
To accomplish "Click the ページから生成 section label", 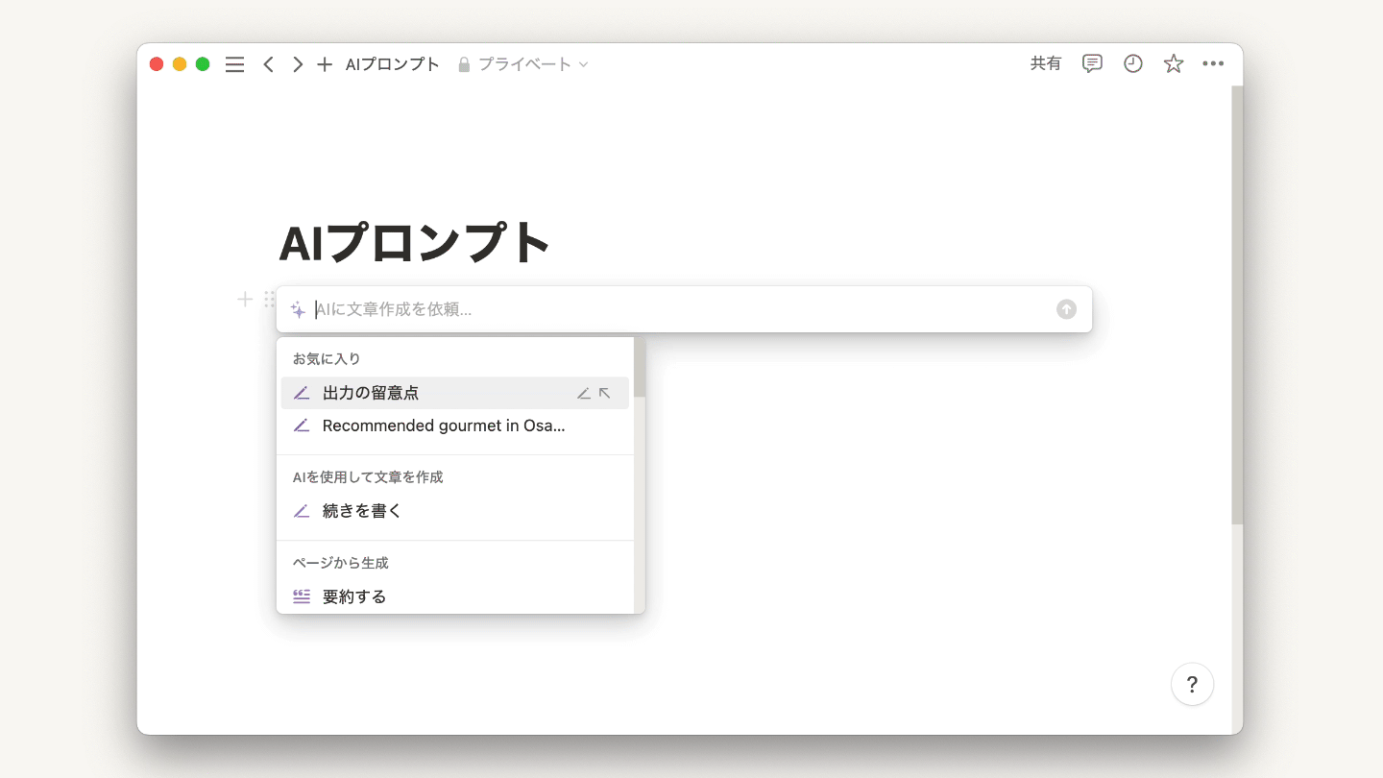I will (x=340, y=563).
